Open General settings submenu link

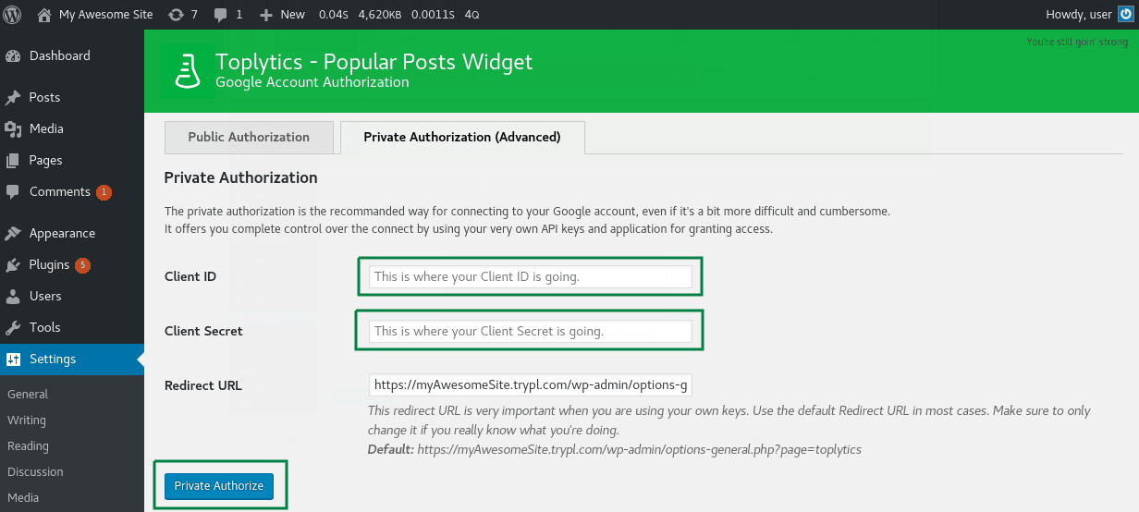28,394
